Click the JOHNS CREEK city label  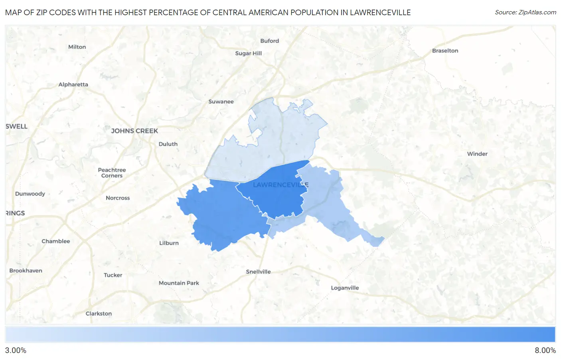[x=134, y=131]
